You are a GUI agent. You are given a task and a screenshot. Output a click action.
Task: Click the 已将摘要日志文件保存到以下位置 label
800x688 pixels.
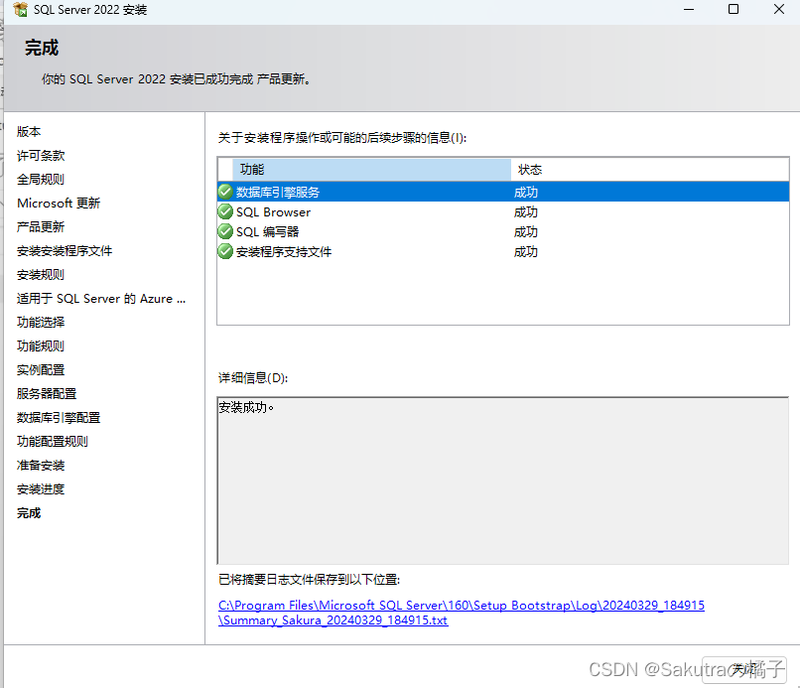tap(310, 579)
